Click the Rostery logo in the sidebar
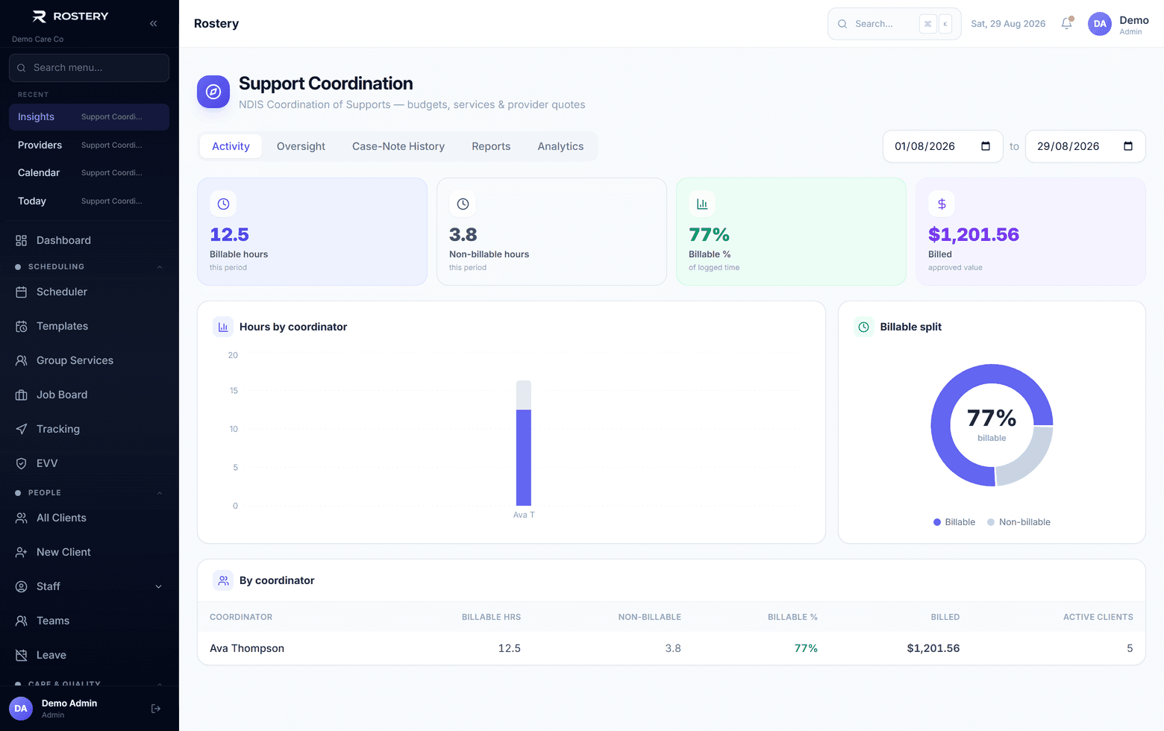 71,16
